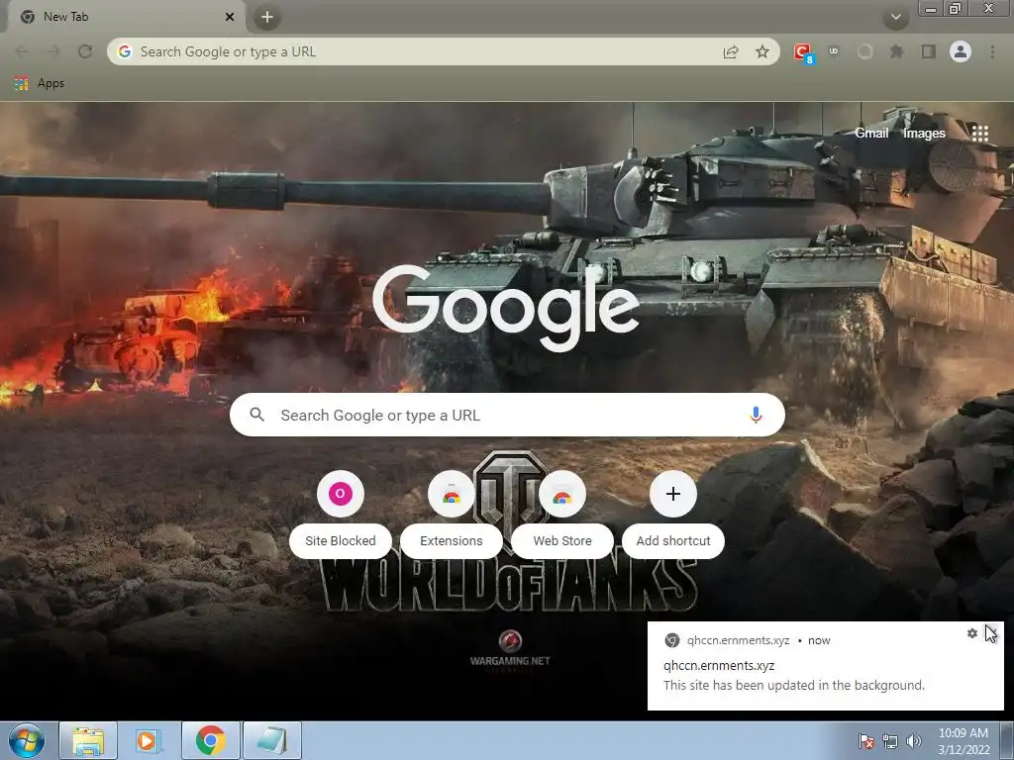This screenshot has height=760, width=1014.
Task: Open the Chrome three-dot menu
Action: tap(992, 51)
